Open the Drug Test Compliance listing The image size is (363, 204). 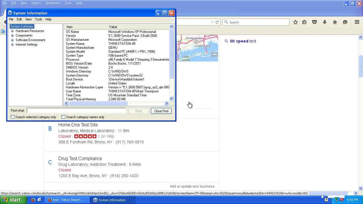[x=80, y=158]
